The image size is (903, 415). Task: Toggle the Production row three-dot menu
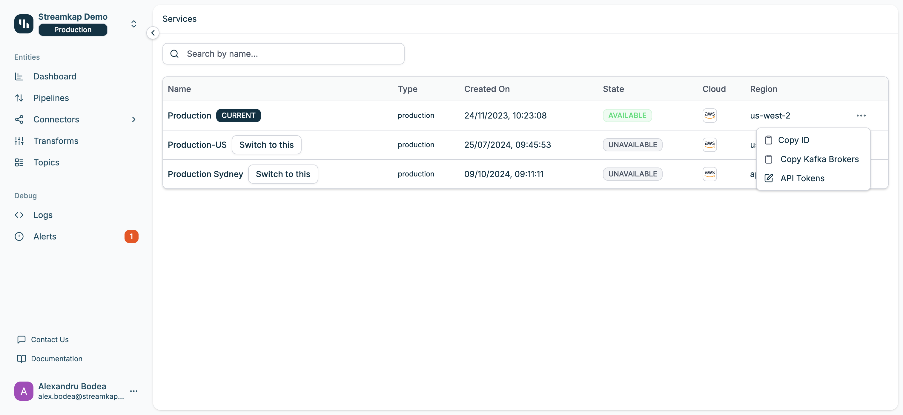click(x=861, y=115)
